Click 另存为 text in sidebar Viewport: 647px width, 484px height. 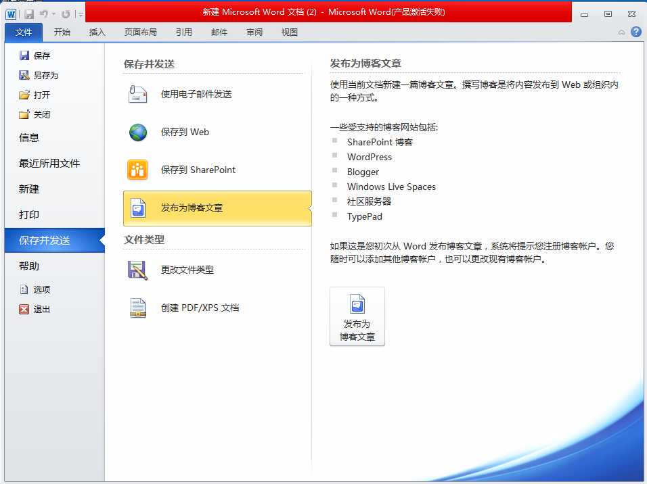pyautogui.click(x=46, y=76)
